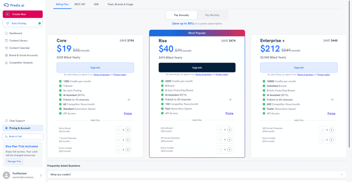Viewport: 352px width, 182px height.
Task: Click Upgrade button on Rise plan
Action: click(x=197, y=67)
